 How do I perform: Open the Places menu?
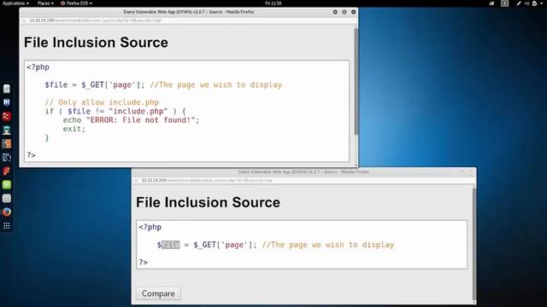click(x=45, y=3)
